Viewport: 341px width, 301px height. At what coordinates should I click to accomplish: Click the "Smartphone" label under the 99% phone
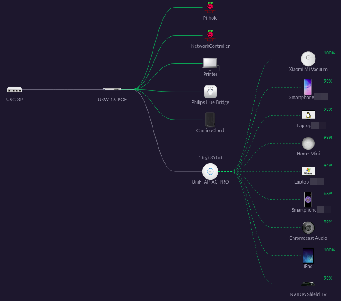[302, 97]
